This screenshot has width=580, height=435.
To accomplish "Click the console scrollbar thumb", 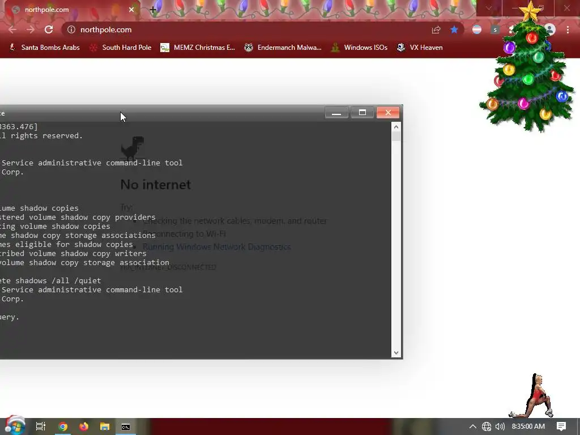I will 396,137.
